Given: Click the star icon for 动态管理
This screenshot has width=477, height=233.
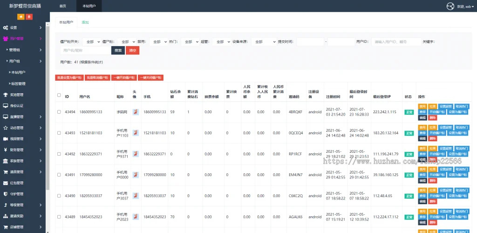Looking at the screenshot, I should [x=6, y=128].
